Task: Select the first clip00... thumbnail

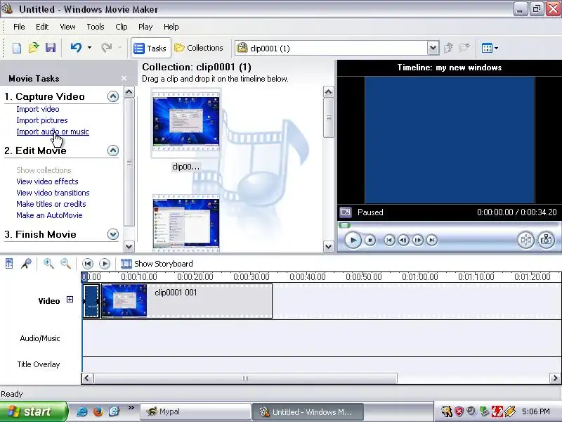Action: pyautogui.click(x=185, y=122)
